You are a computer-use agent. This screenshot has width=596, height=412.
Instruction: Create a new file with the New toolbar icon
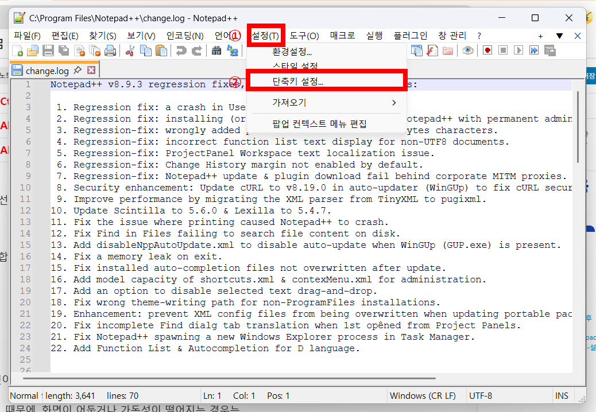[x=18, y=50]
